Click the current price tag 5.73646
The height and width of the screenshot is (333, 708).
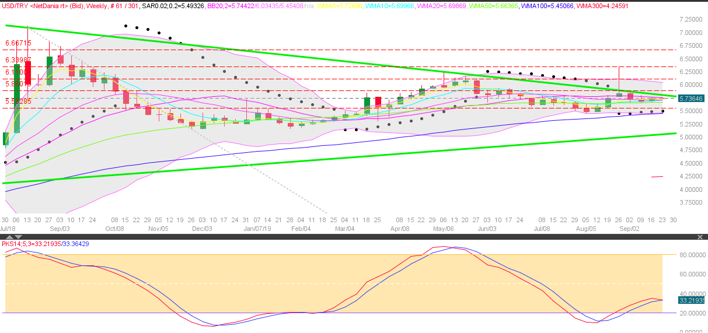click(x=692, y=99)
